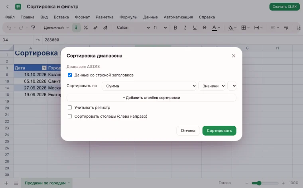Set horizontal text alignment
Image resolution: width=303 pixels, height=188 pixels.
pos(273,28)
